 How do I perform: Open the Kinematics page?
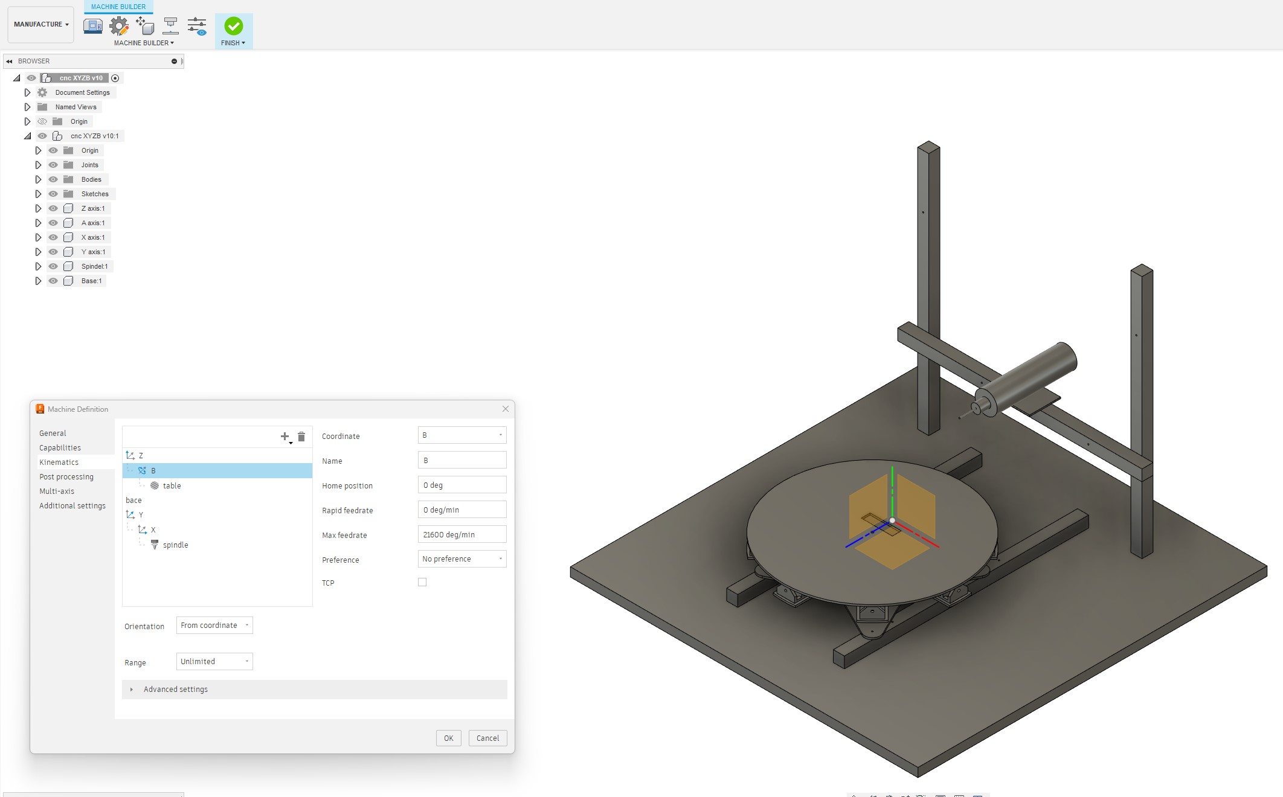tap(59, 463)
